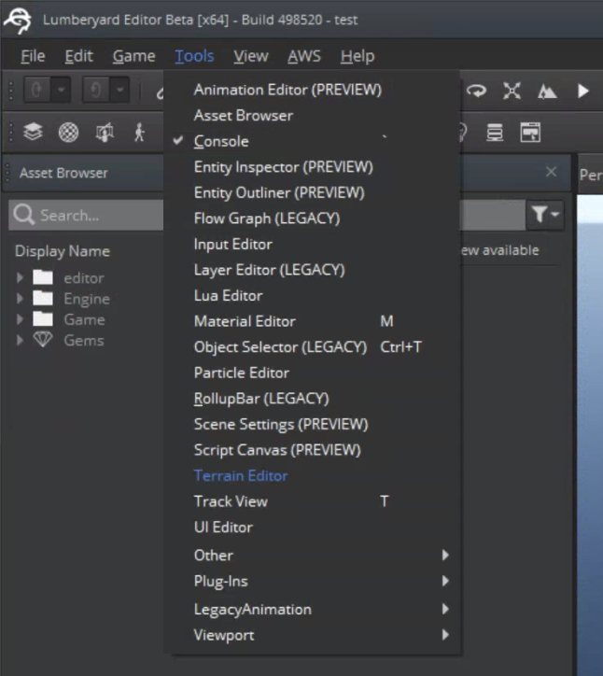Click the Lumberyard logo in the title bar
Screen dimensions: 603x676
[18, 20]
